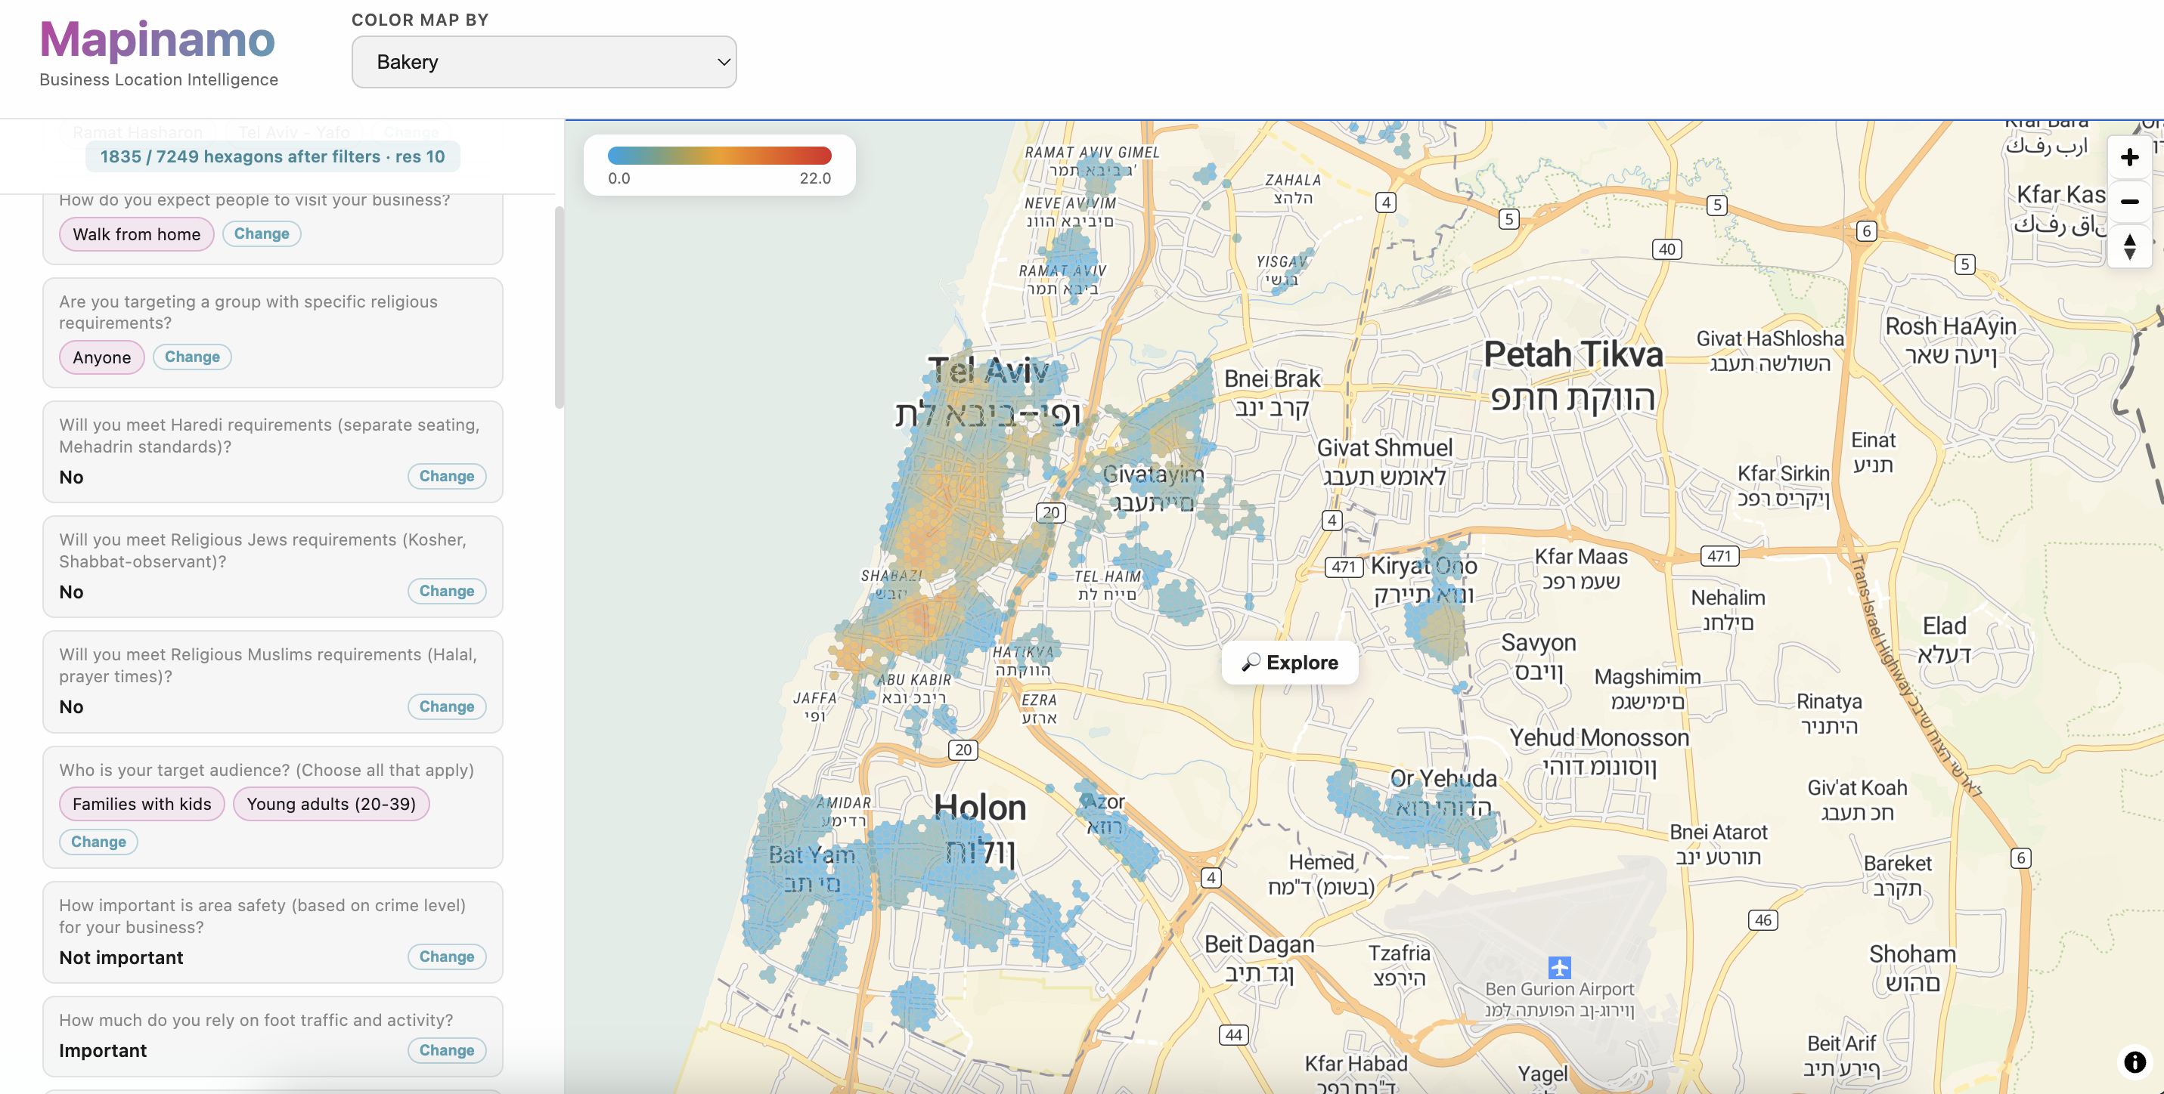Change the foot traffic reliance answer

pyautogui.click(x=446, y=1049)
